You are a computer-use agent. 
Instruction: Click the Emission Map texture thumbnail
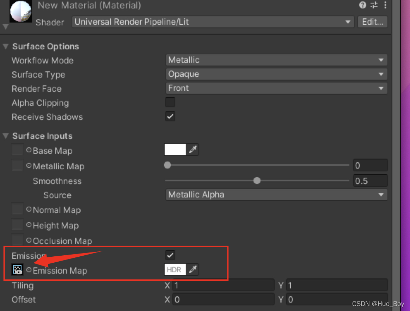(17, 269)
